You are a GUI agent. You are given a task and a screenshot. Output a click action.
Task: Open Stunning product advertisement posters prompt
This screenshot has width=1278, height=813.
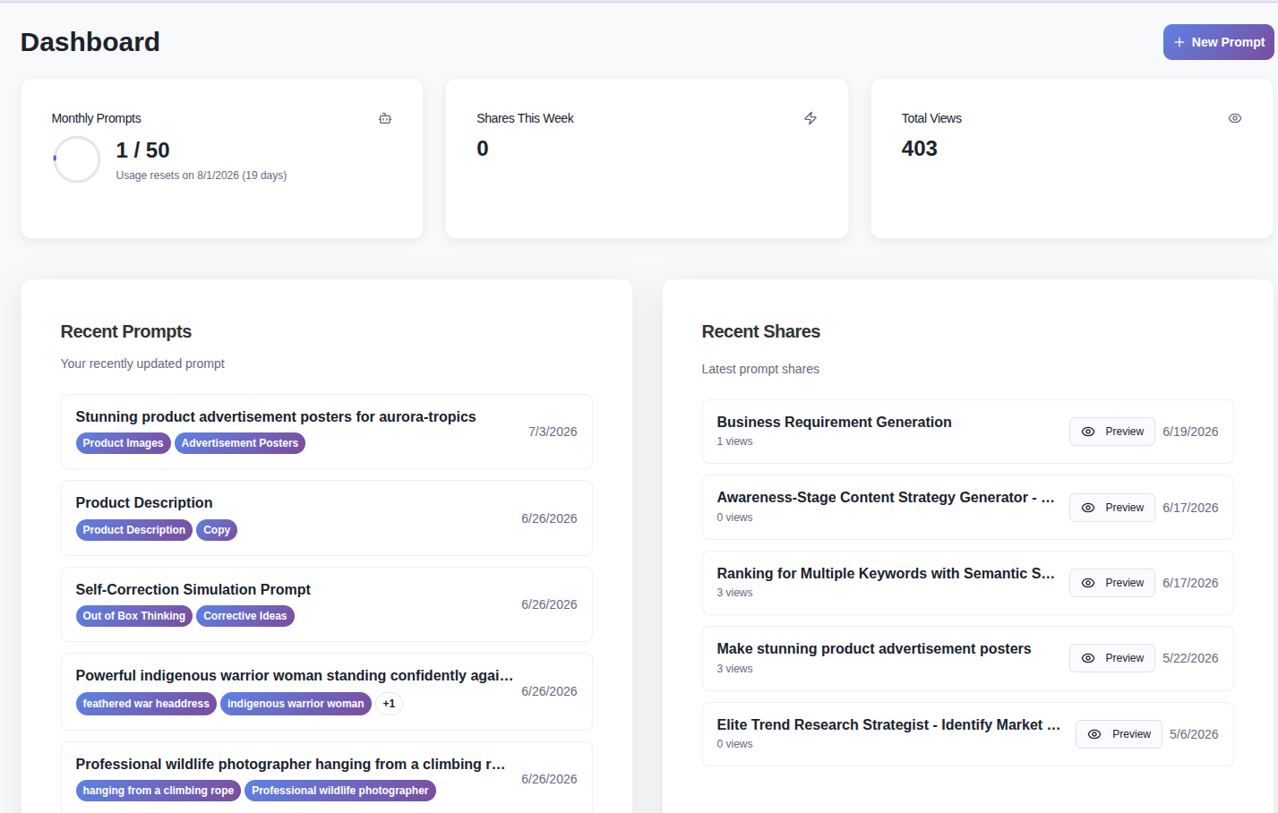327,432
